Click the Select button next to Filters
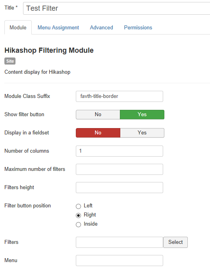Image resolution: width=210 pixels, height=274 pixels. (175, 242)
